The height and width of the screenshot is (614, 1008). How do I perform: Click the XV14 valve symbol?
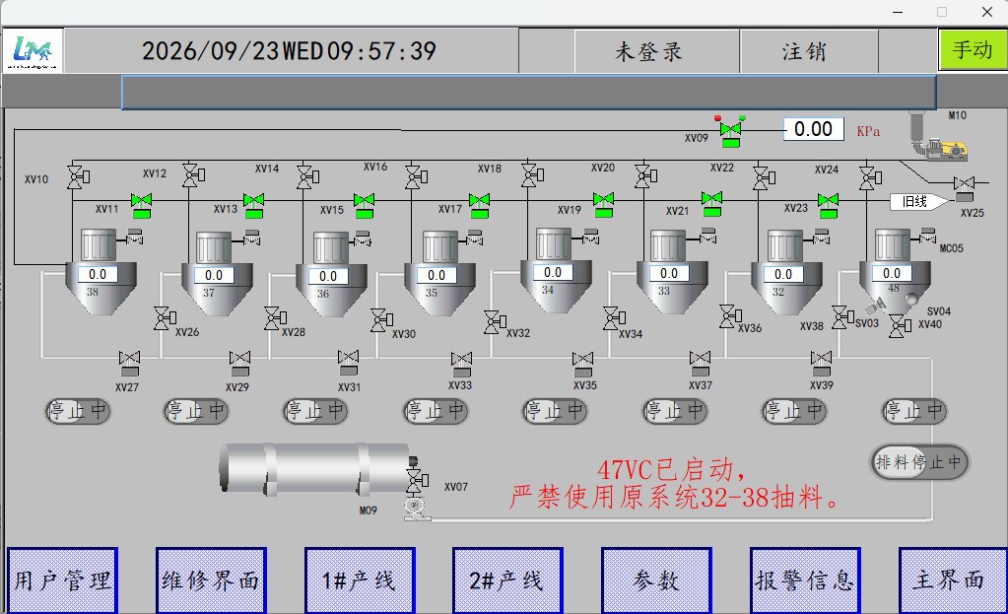tap(308, 176)
